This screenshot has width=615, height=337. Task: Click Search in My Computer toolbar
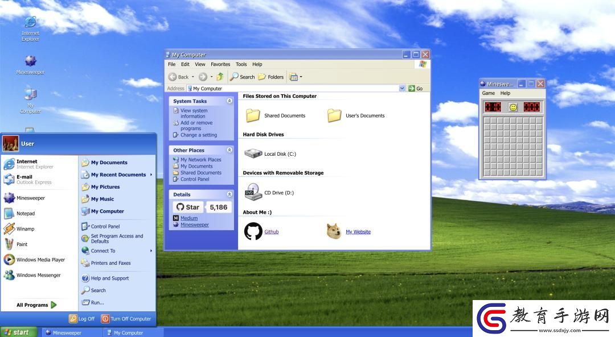click(x=243, y=77)
